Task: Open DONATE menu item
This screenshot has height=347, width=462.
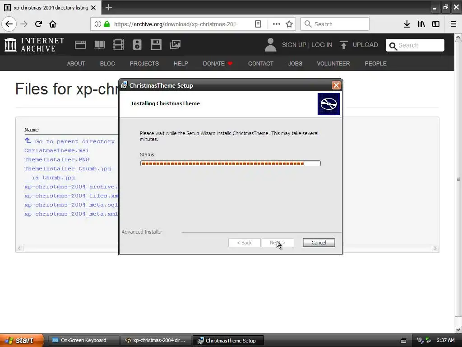Action: pos(218,63)
